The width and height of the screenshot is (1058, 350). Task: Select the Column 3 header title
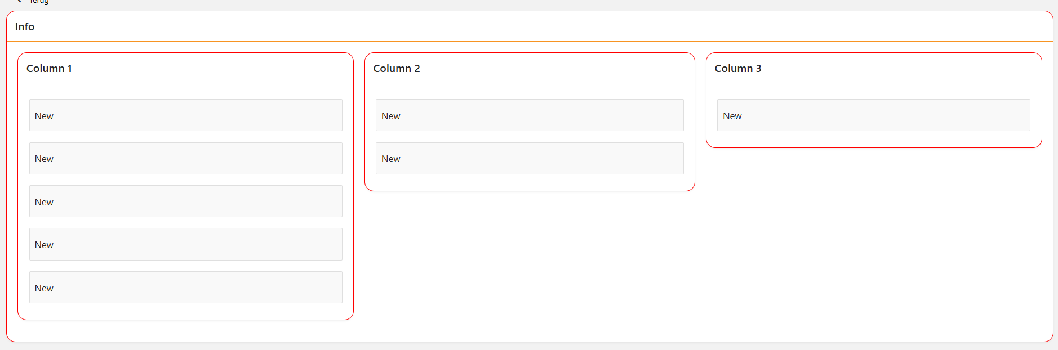737,69
